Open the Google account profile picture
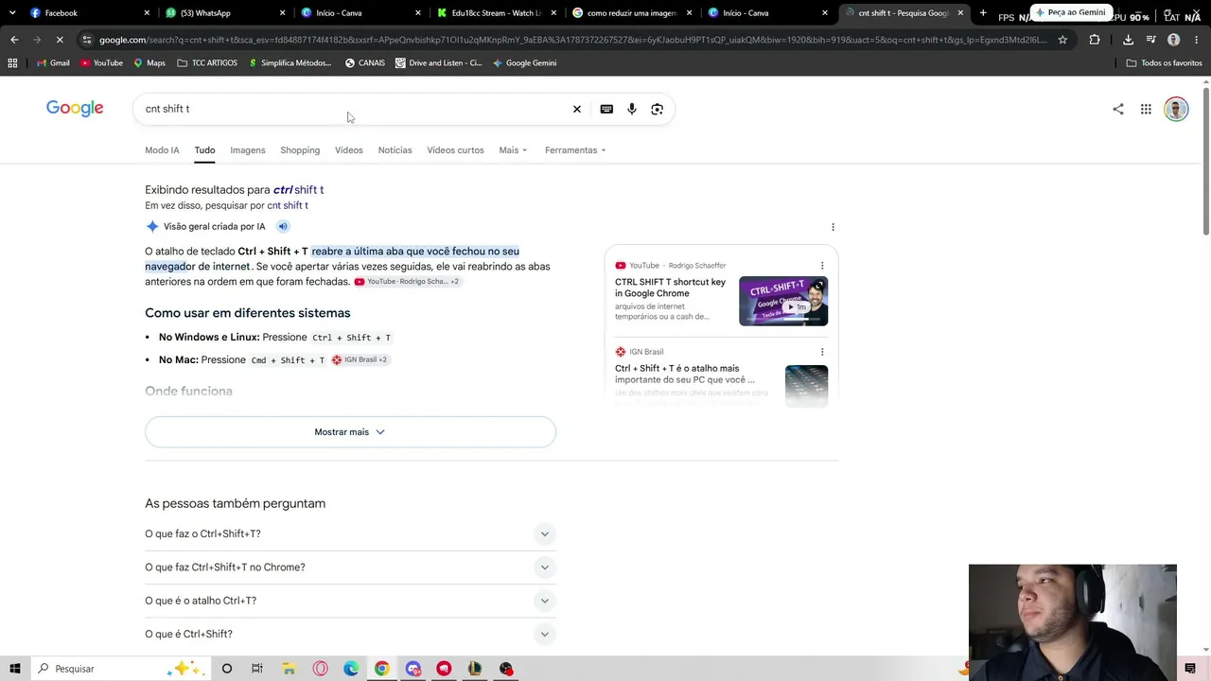The image size is (1211, 681). [x=1176, y=109]
